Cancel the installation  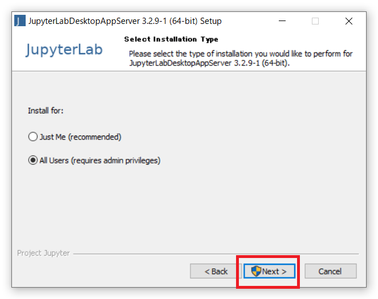tap(330, 271)
